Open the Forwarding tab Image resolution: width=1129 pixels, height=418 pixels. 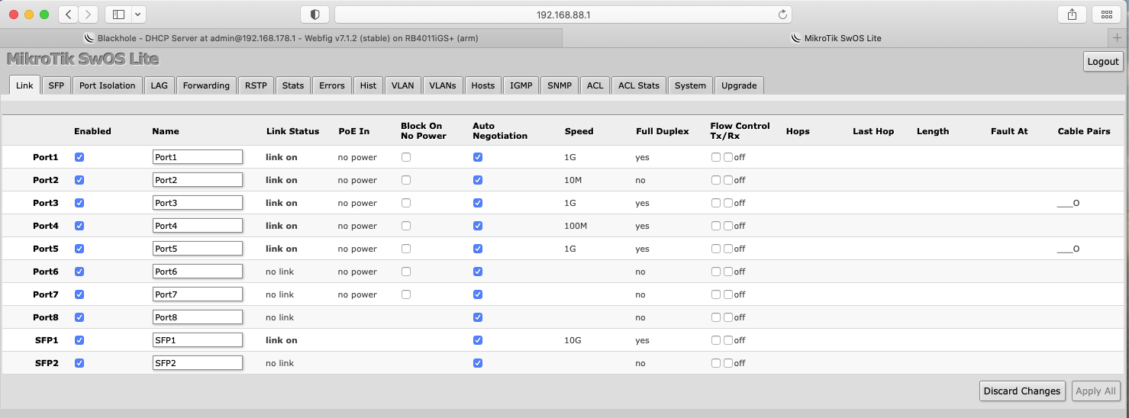click(206, 85)
